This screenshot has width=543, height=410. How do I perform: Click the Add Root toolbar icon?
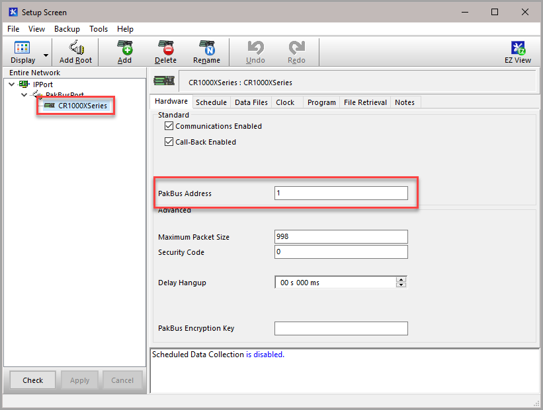point(75,48)
